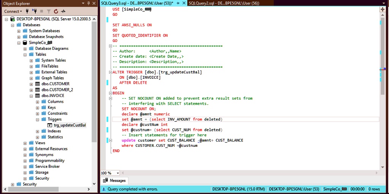The image size is (389, 194).
Task: Select the Keys folder under dbo.INVOICE
Action: click(48, 108)
